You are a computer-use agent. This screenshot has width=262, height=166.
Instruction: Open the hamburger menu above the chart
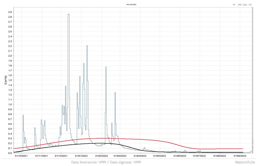(240, 4)
